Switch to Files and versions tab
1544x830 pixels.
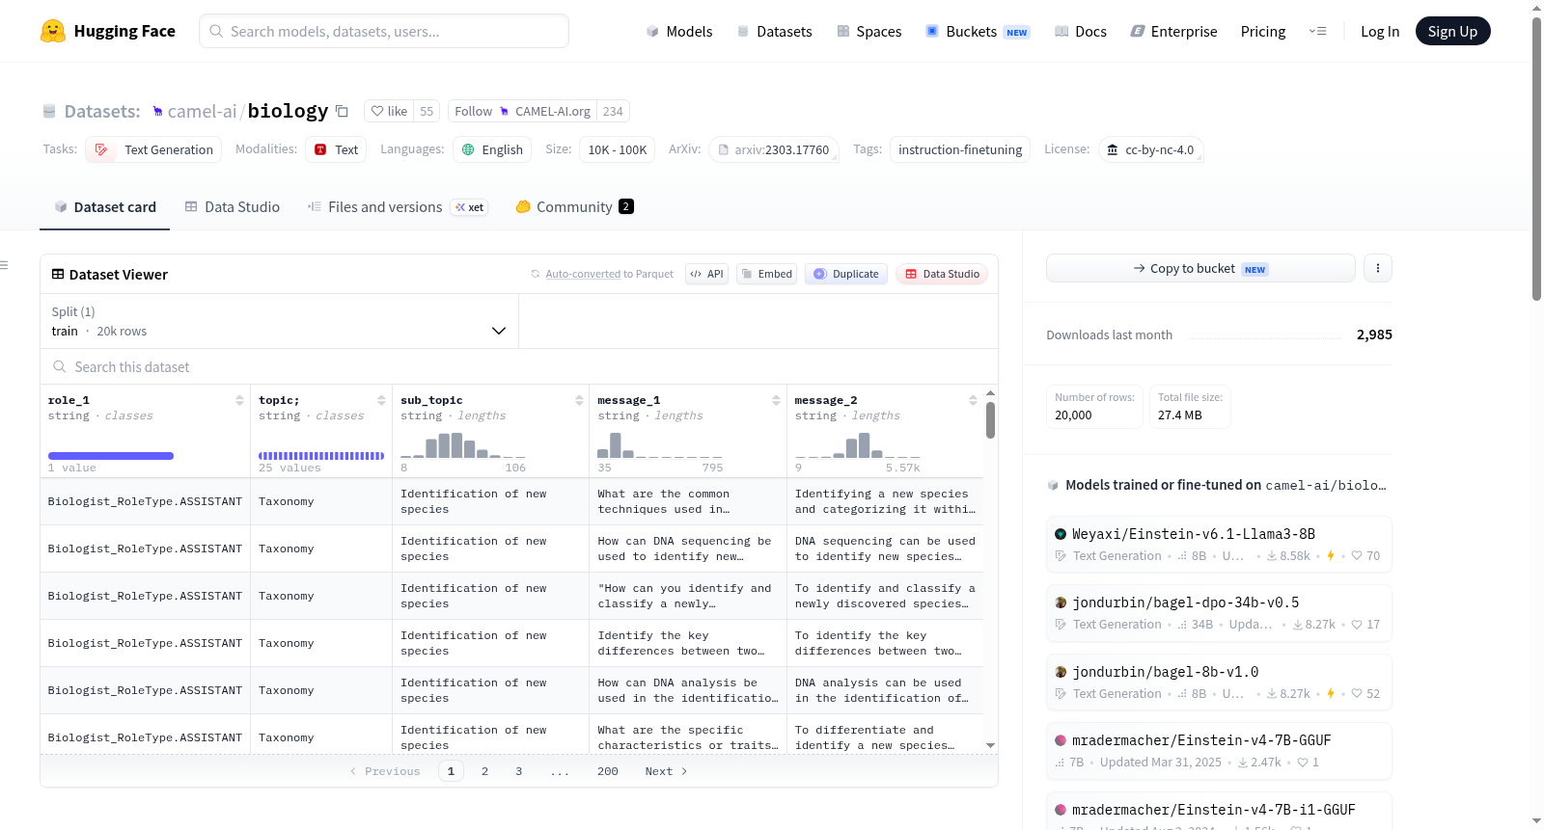(x=398, y=206)
